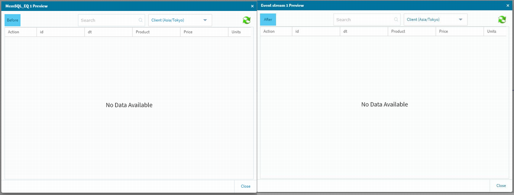Click the Search field in Event stream 1 Preview
The width and height of the screenshot is (514, 195).
[367, 20]
